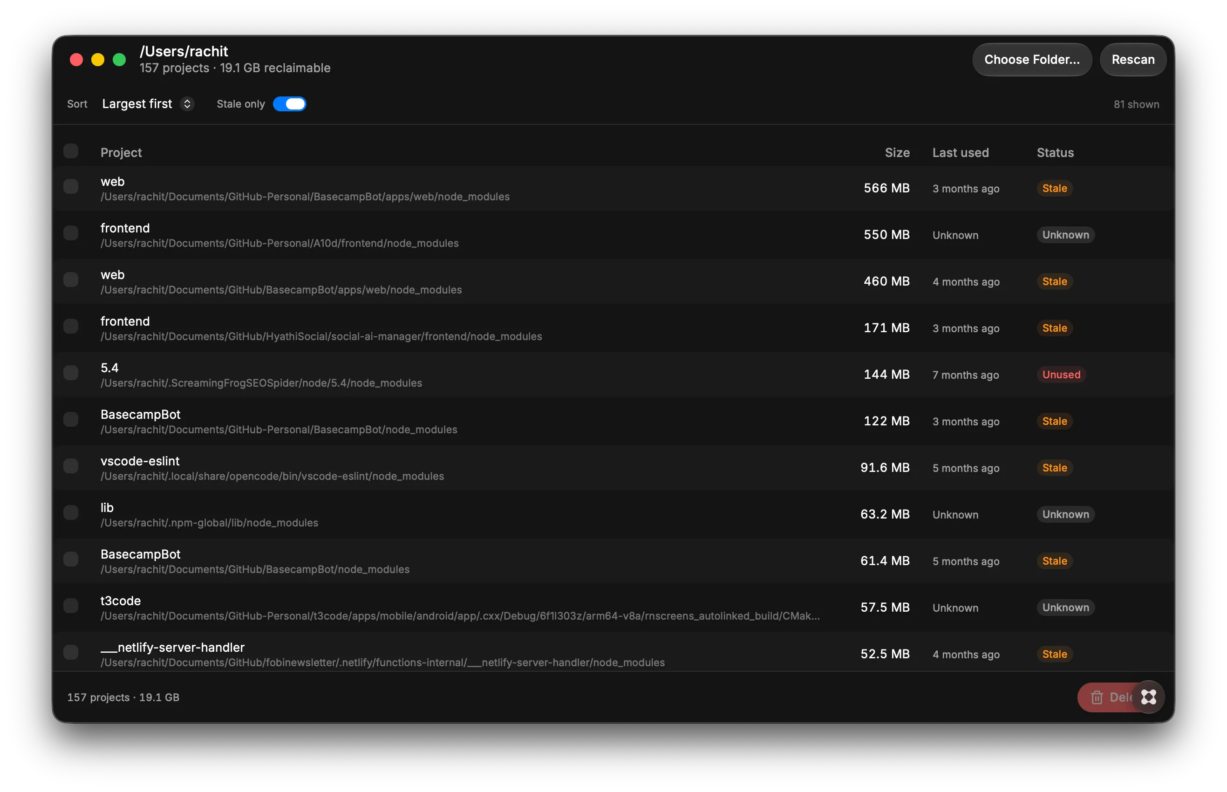Click the Unknown badge on the t3code row
Screen dimensions: 1227x792
[x=1065, y=608]
